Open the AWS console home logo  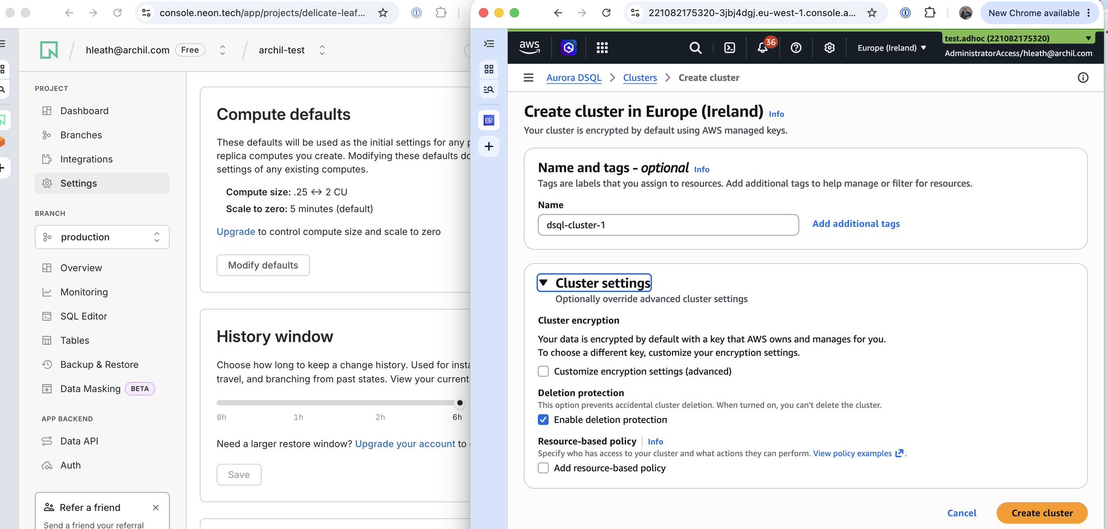click(x=529, y=48)
